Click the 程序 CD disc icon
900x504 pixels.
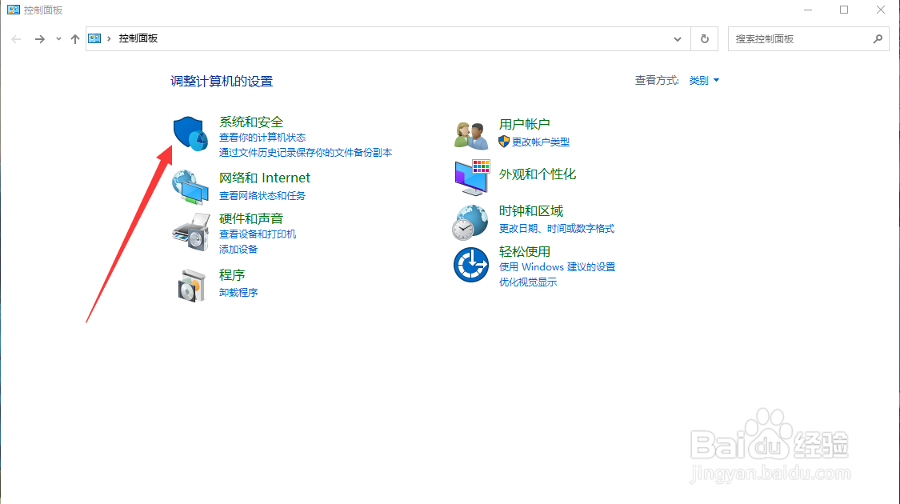click(190, 283)
